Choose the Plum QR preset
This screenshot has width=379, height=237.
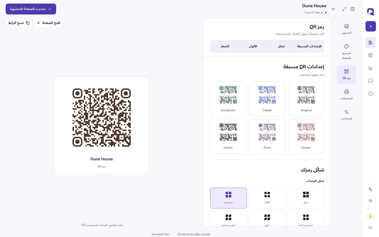pyautogui.click(x=267, y=136)
